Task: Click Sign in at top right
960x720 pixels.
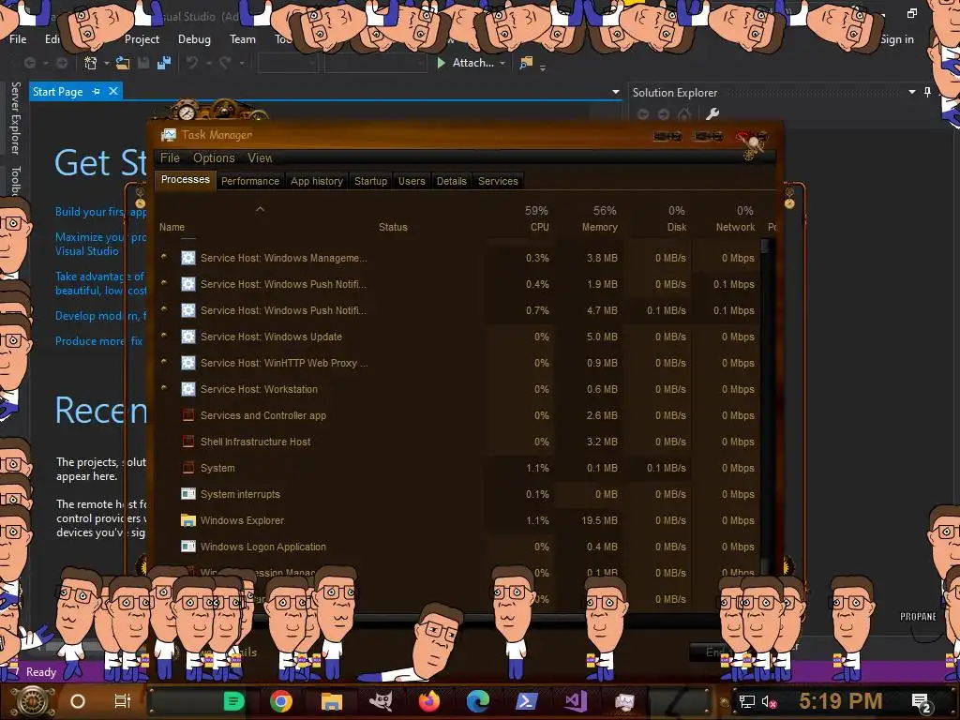Action: (897, 39)
